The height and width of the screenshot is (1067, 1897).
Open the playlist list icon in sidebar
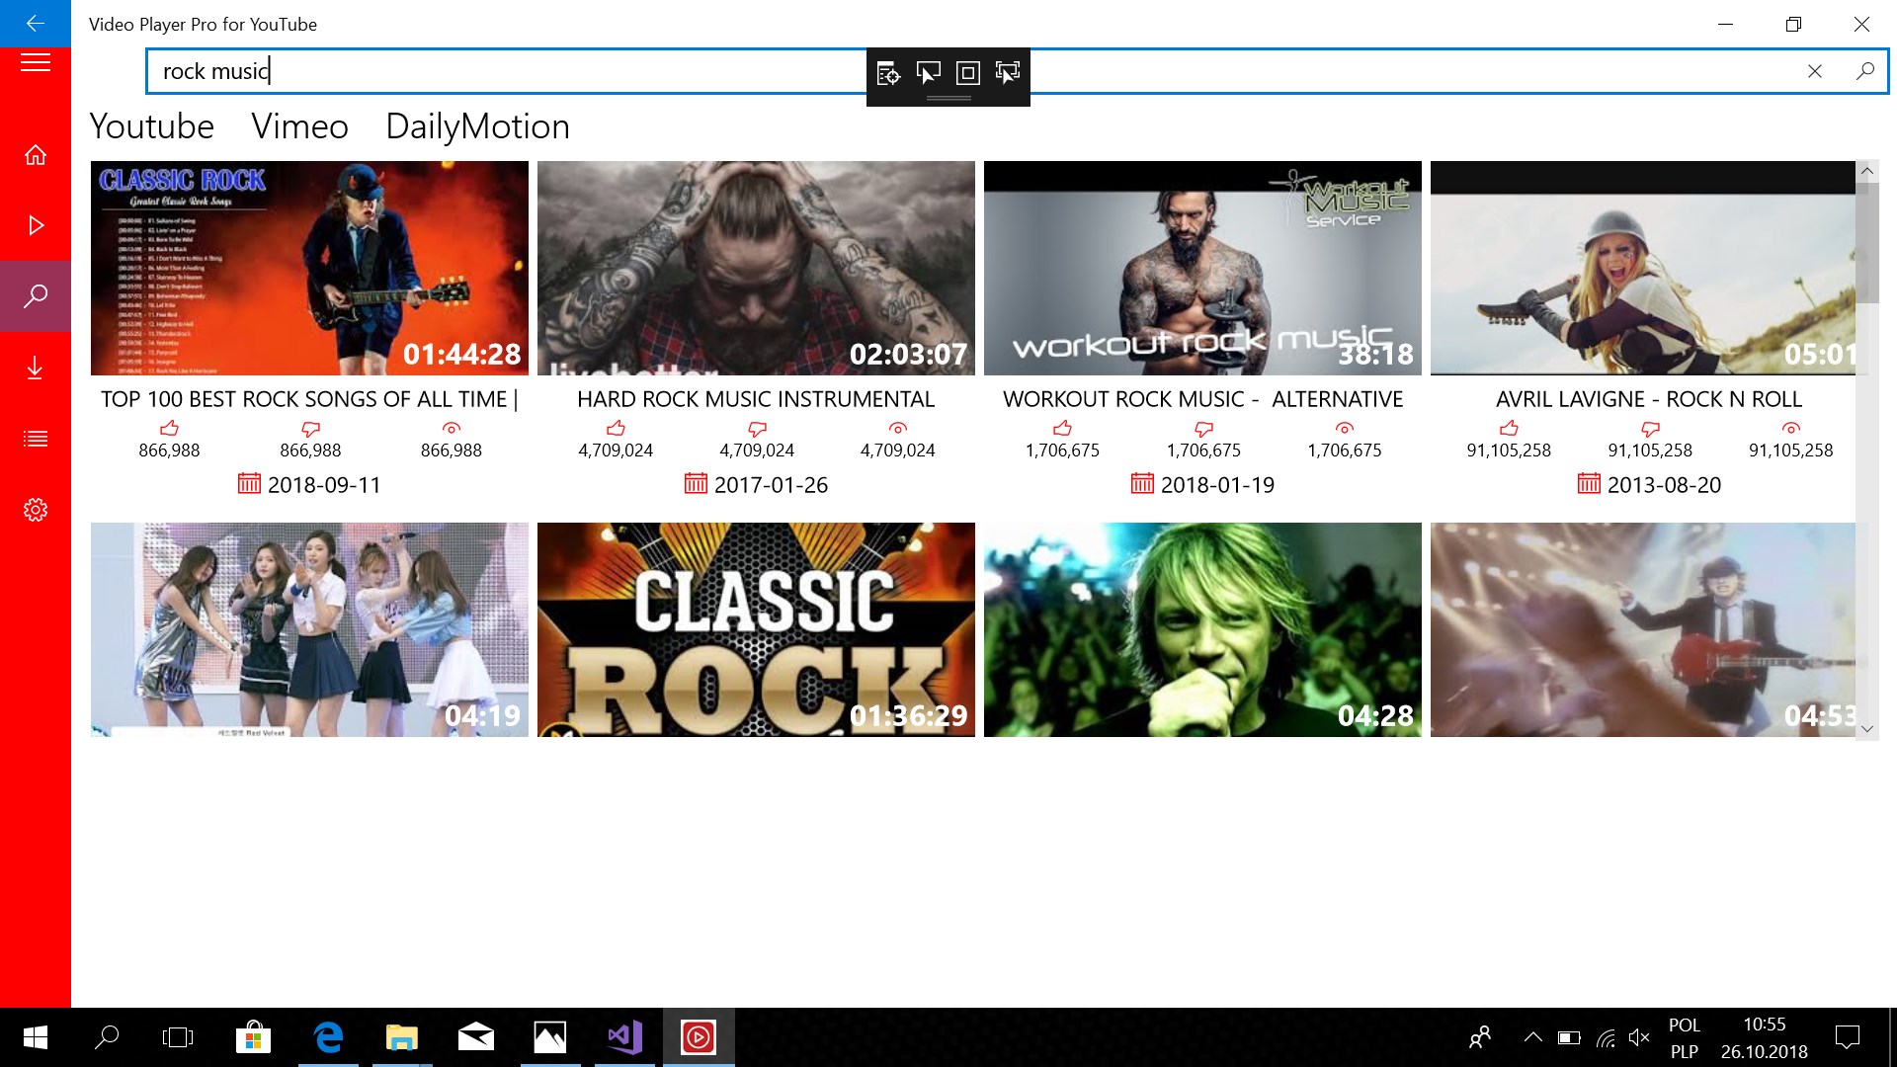(x=36, y=439)
